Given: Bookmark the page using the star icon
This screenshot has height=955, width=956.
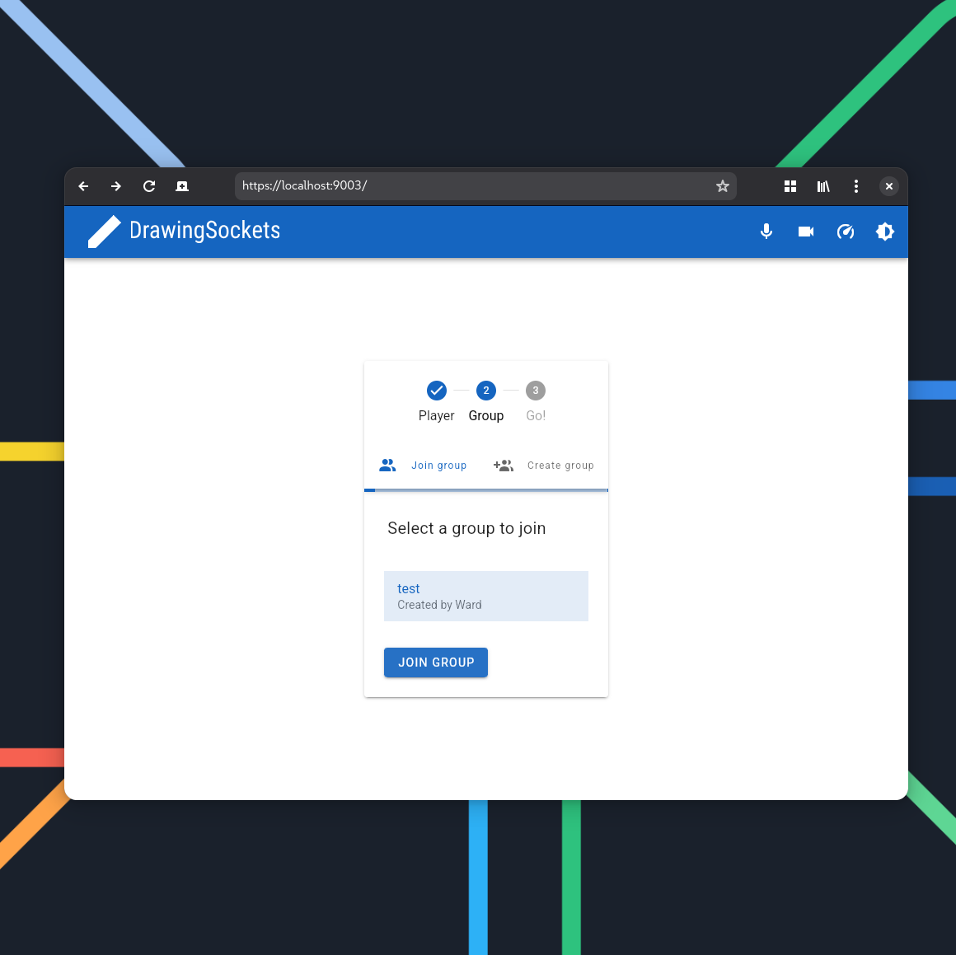Looking at the screenshot, I should (723, 186).
